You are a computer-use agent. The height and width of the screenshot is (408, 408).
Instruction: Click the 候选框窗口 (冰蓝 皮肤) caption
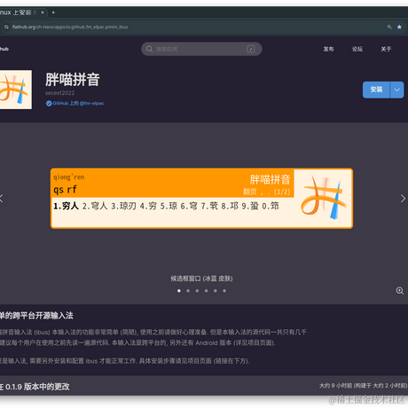click(x=201, y=279)
